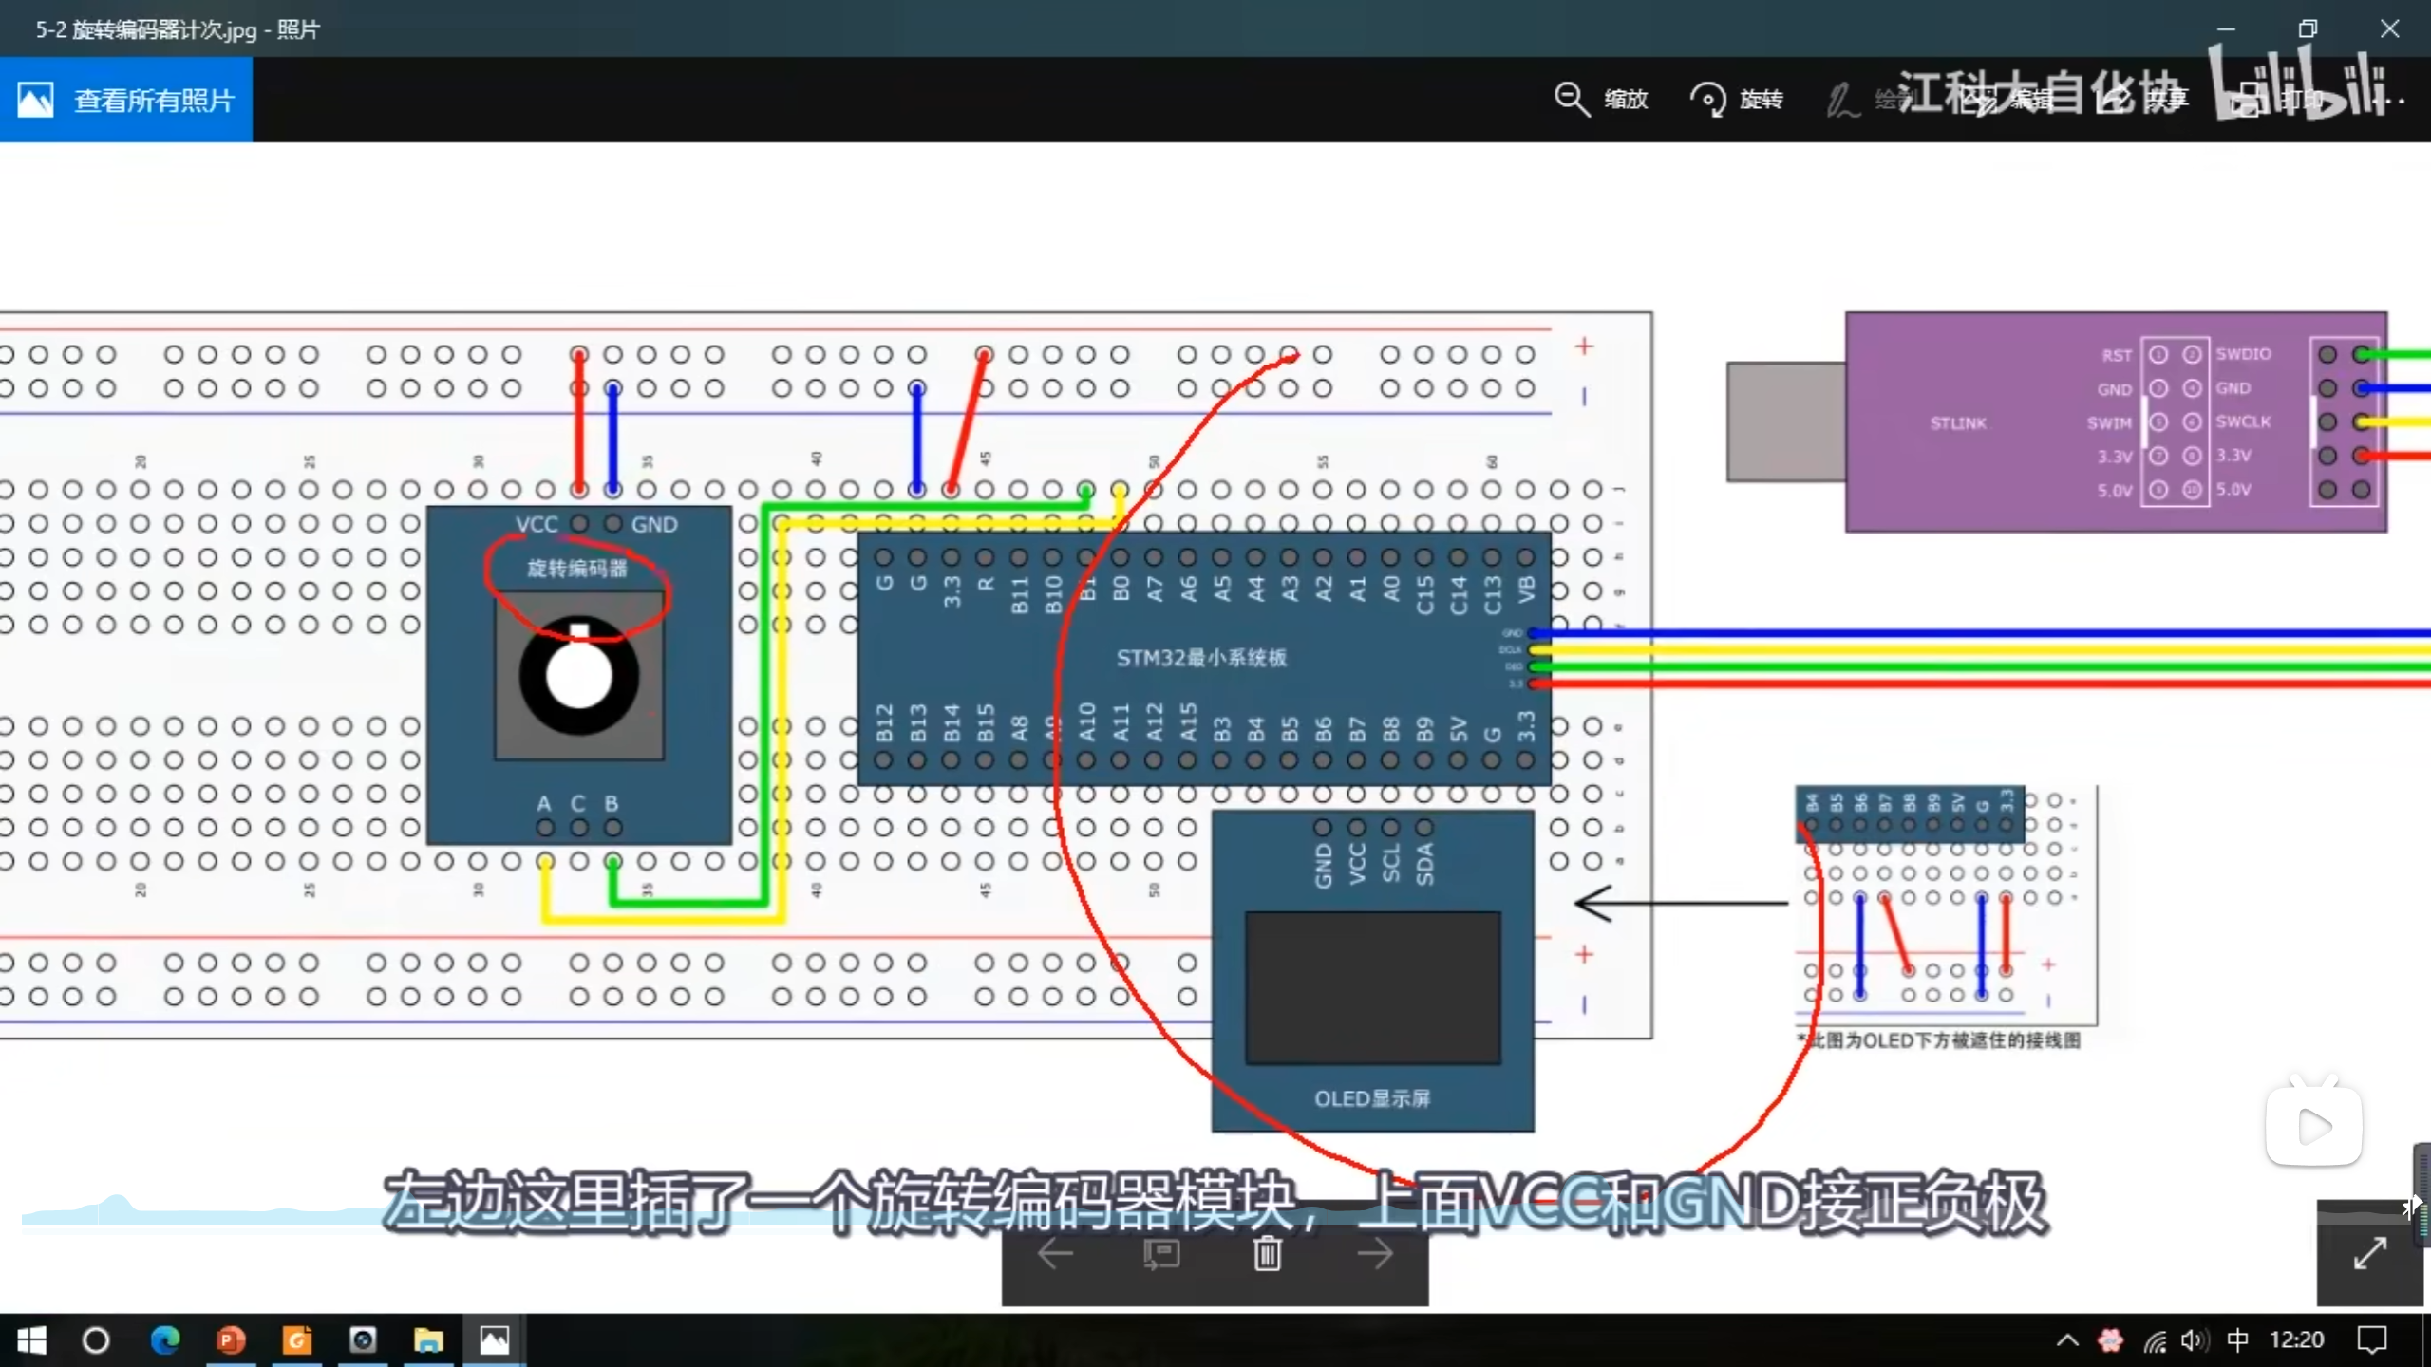The width and height of the screenshot is (2431, 1367).
Task: Switch Chinese input mode indicator 中
Action: (2237, 1340)
